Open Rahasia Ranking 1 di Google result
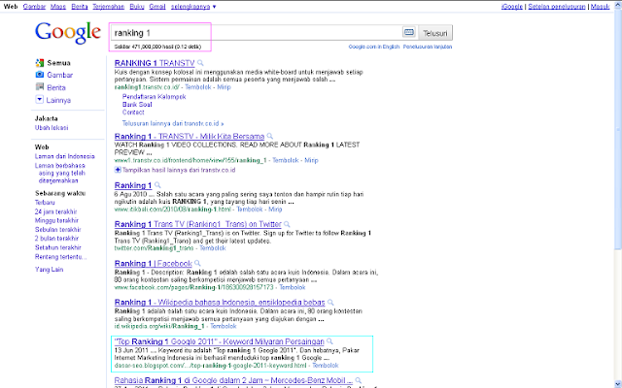Viewport: 622px width, 388px height. (233, 380)
